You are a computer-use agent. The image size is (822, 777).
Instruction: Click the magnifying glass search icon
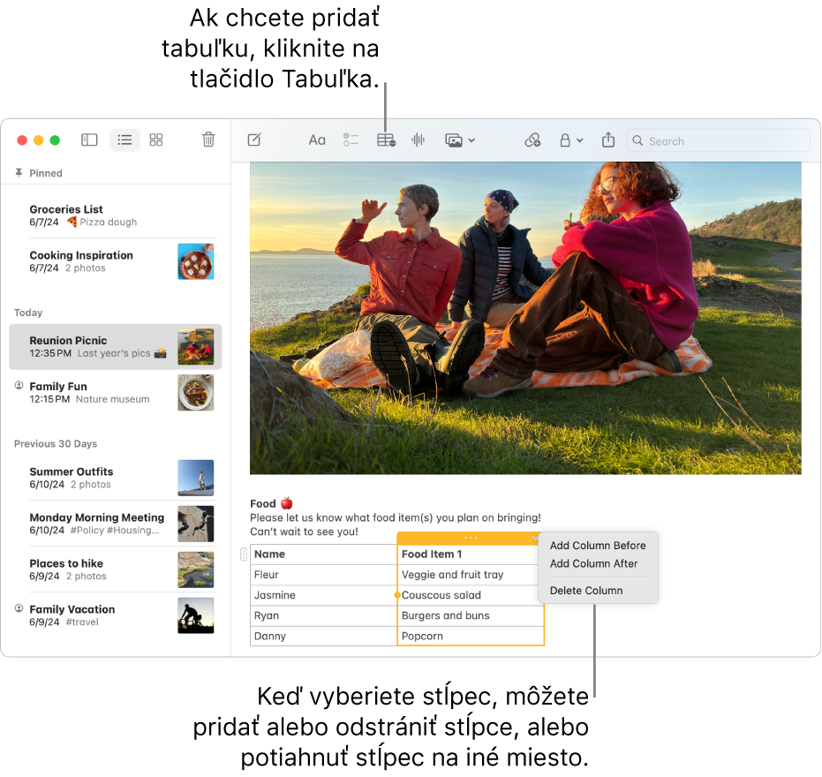coord(637,140)
